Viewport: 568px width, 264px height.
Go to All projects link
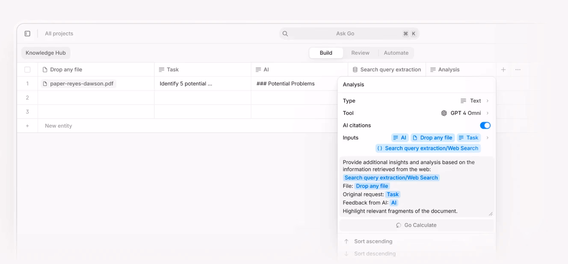point(59,33)
